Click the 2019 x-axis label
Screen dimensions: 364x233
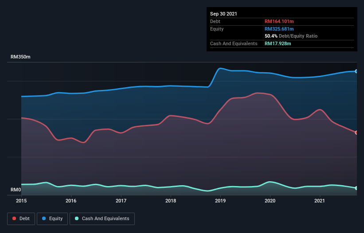click(x=220, y=201)
